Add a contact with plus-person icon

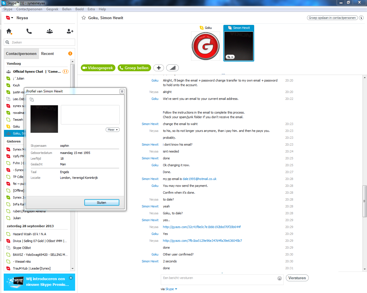[70, 31]
